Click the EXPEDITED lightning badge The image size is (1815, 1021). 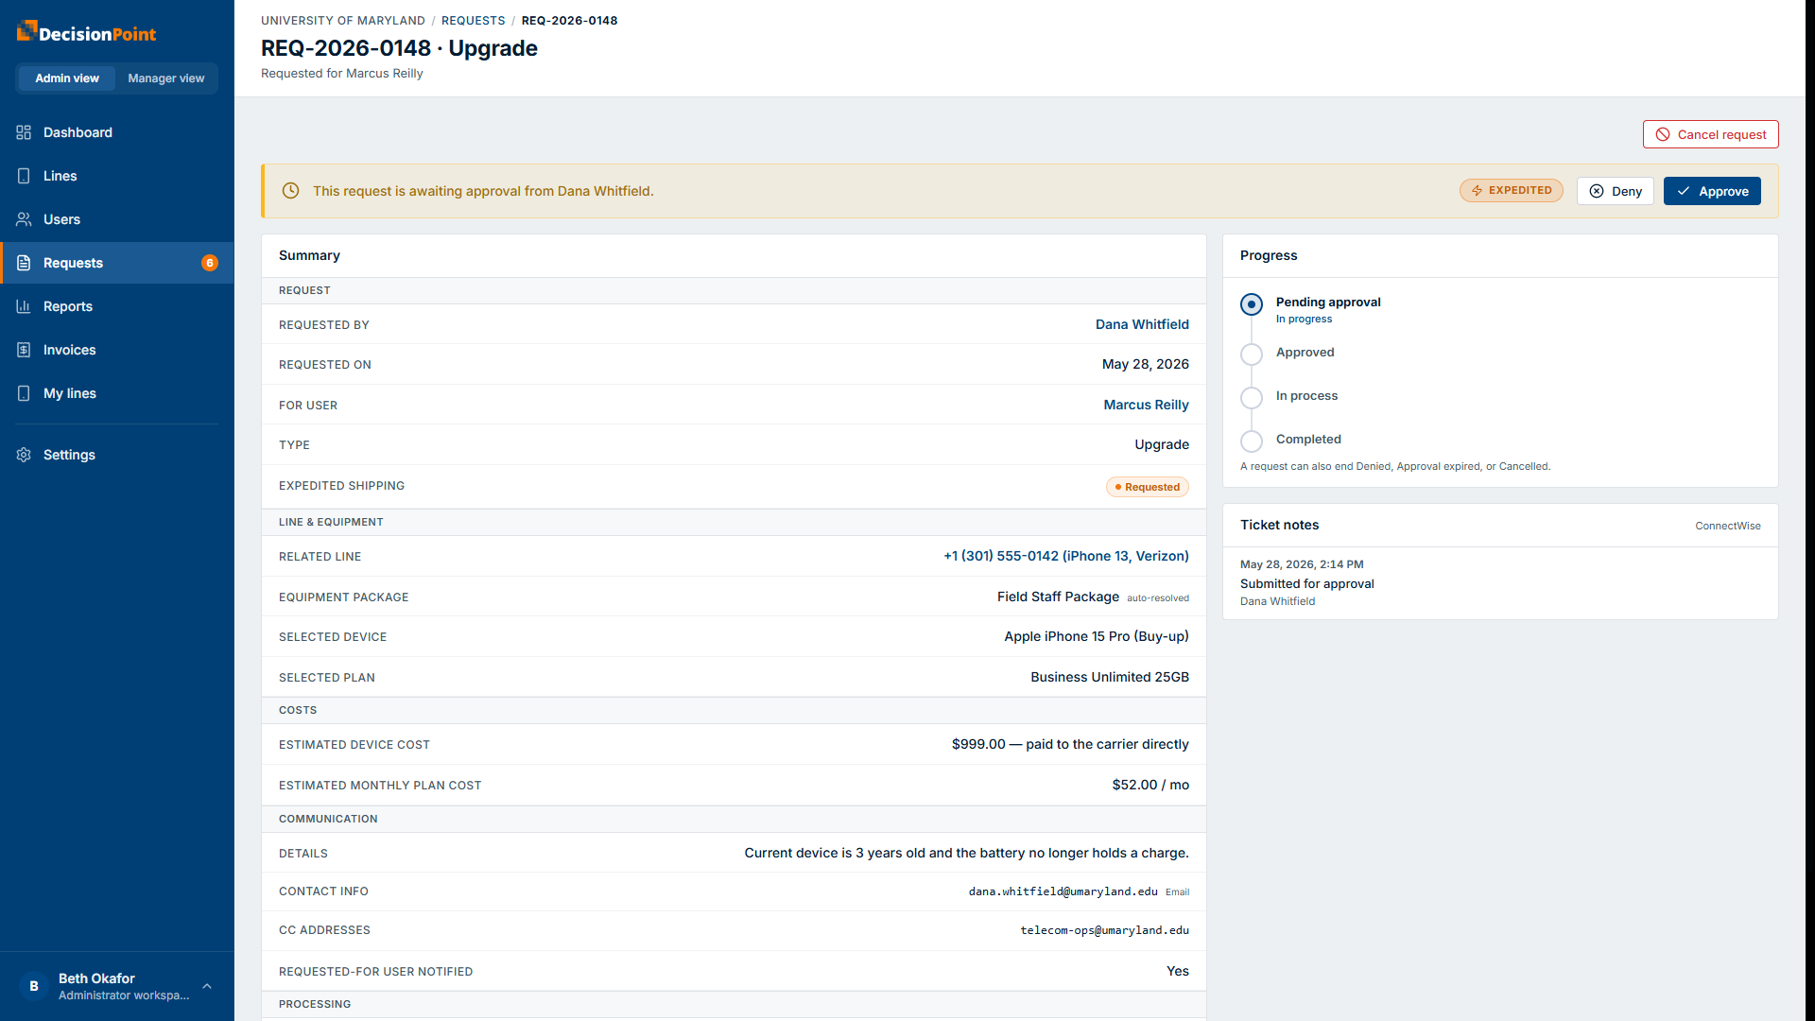tap(1511, 191)
